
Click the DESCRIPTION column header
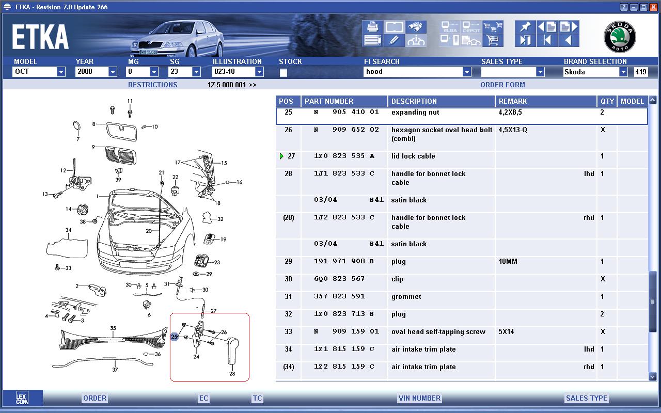pyautogui.click(x=442, y=101)
